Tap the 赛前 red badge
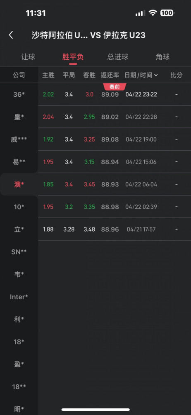This screenshot has height=415, width=191. 115,87
